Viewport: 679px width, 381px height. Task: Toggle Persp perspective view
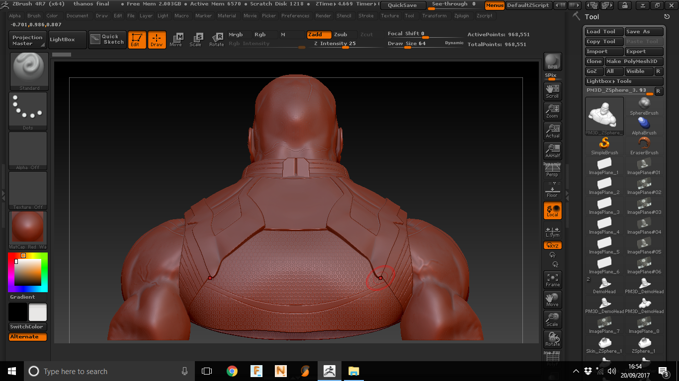pos(552,170)
